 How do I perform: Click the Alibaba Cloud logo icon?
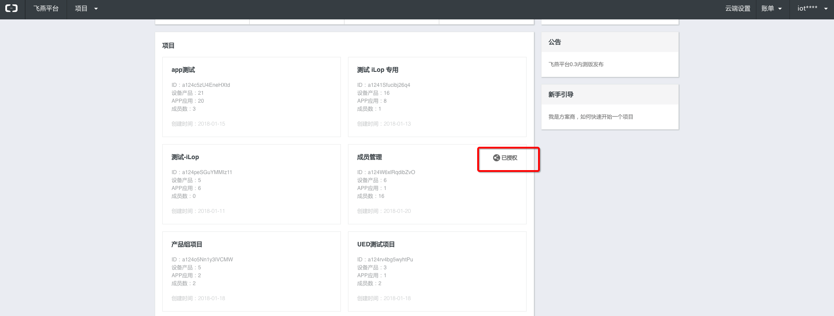click(11, 8)
